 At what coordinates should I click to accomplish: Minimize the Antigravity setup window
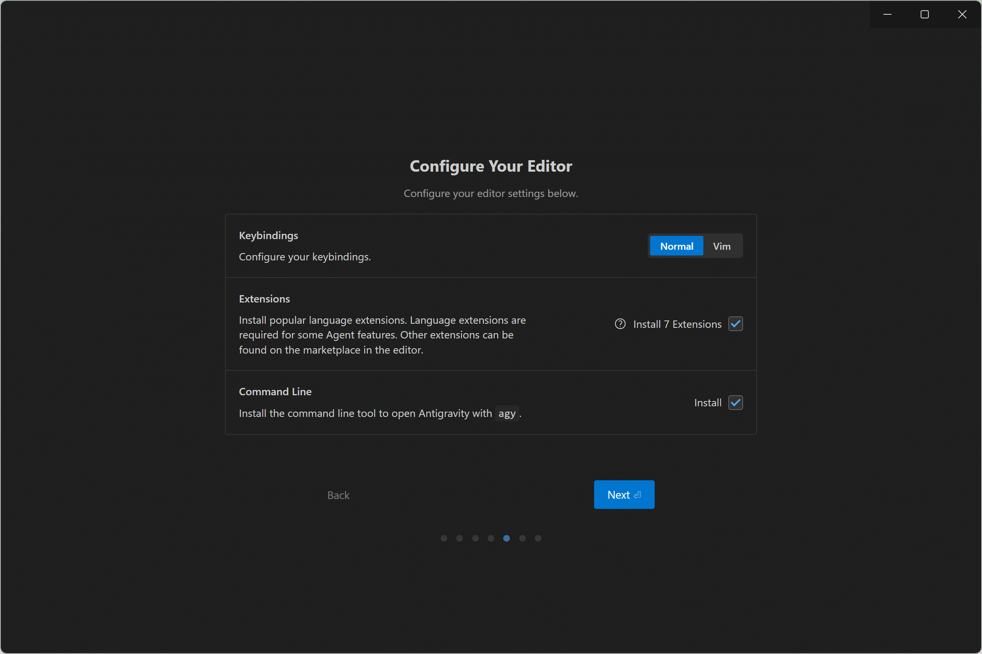[887, 15]
